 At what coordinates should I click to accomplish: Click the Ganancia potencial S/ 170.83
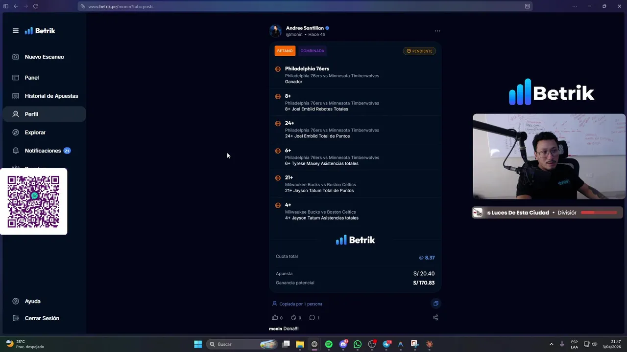[424, 283]
